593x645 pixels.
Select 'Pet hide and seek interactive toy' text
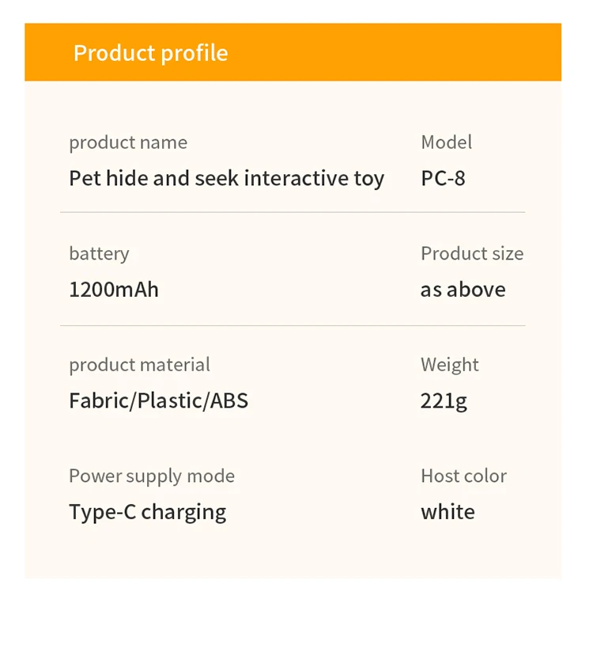pos(226,178)
